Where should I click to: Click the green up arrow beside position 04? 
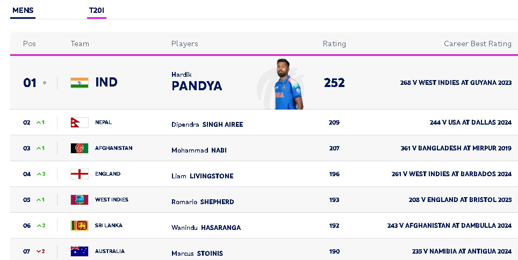(39, 174)
